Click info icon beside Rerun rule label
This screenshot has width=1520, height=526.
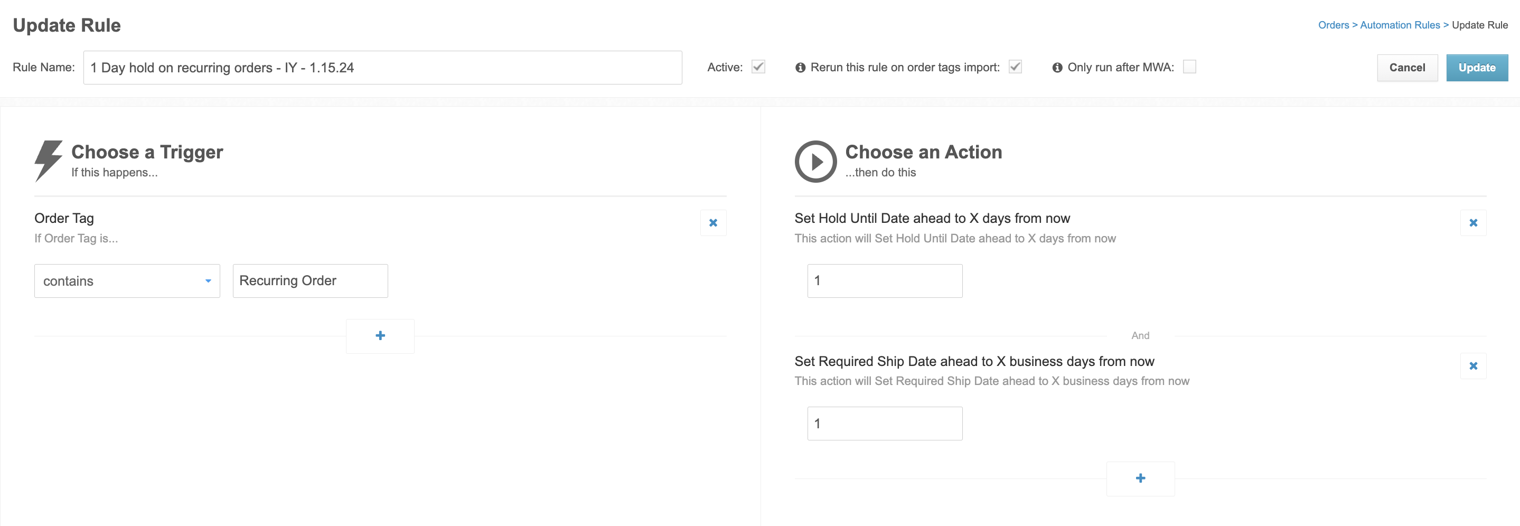tap(800, 67)
